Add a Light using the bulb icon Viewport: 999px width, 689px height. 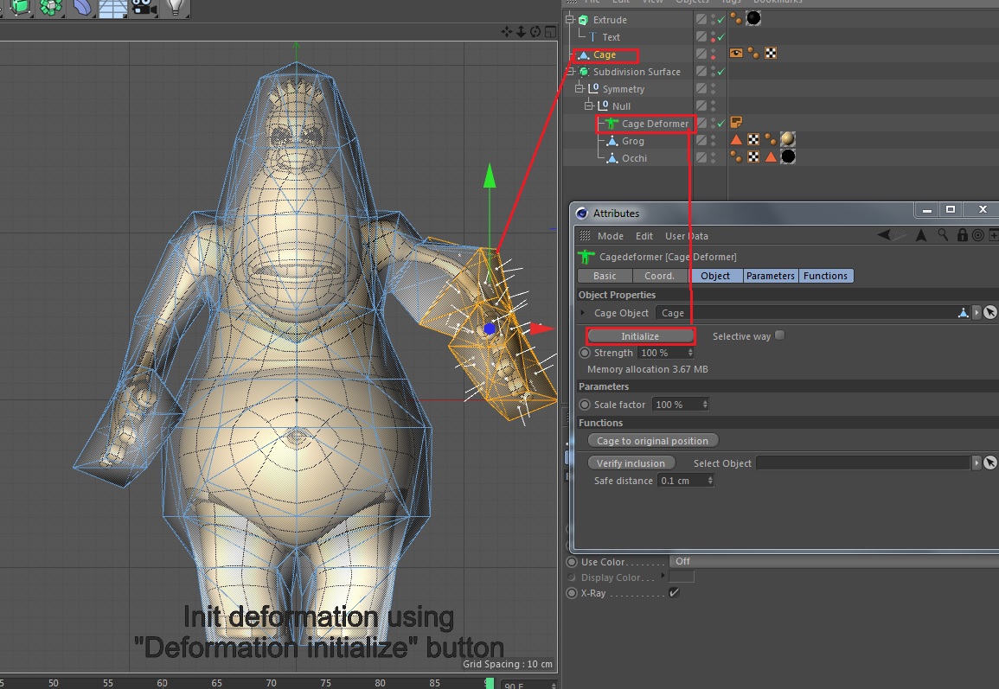[x=176, y=7]
